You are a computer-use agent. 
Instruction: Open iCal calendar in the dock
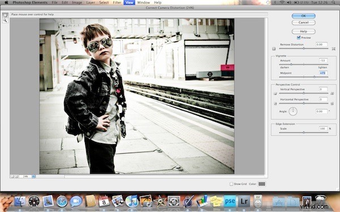coord(104,201)
